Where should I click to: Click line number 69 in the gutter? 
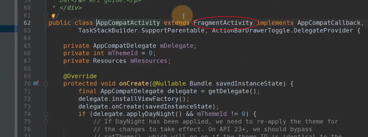[27, 76]
